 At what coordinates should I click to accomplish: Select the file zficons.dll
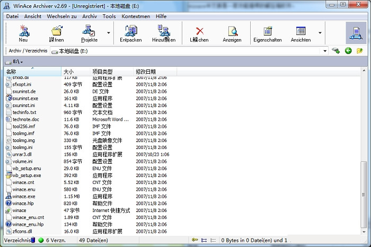click(22, 231)
